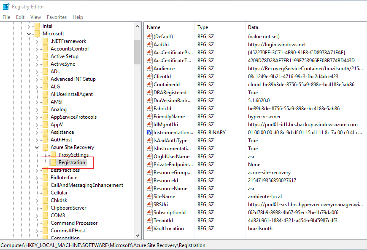Sort values by the Type column header
This screenshot has height=250, width=367.
click(x=220, y=27)
